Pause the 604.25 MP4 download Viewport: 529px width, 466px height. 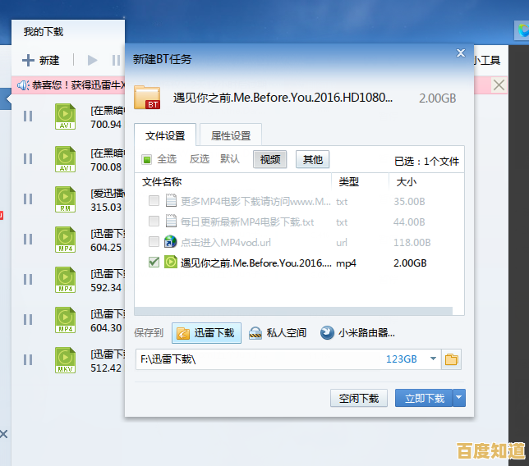click(x=28, y=240)
